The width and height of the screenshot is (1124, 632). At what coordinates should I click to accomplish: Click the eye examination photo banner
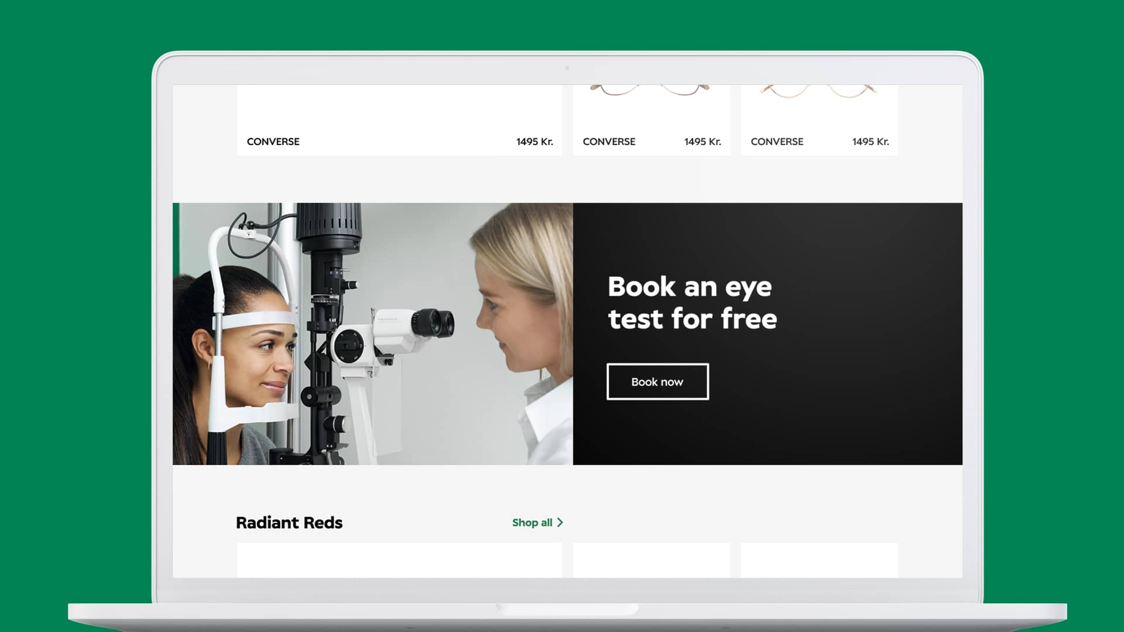coord(372,334)
